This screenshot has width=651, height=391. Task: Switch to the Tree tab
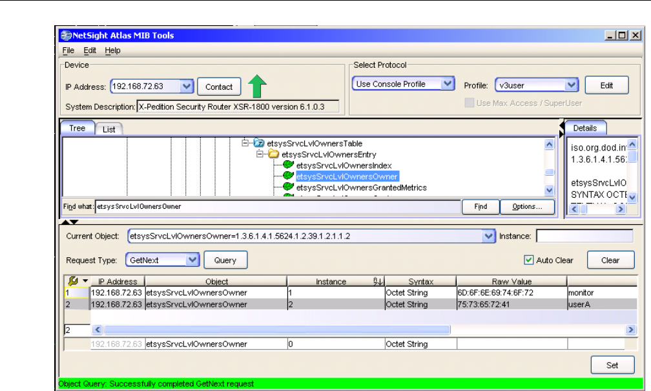(x=77, y=128)
